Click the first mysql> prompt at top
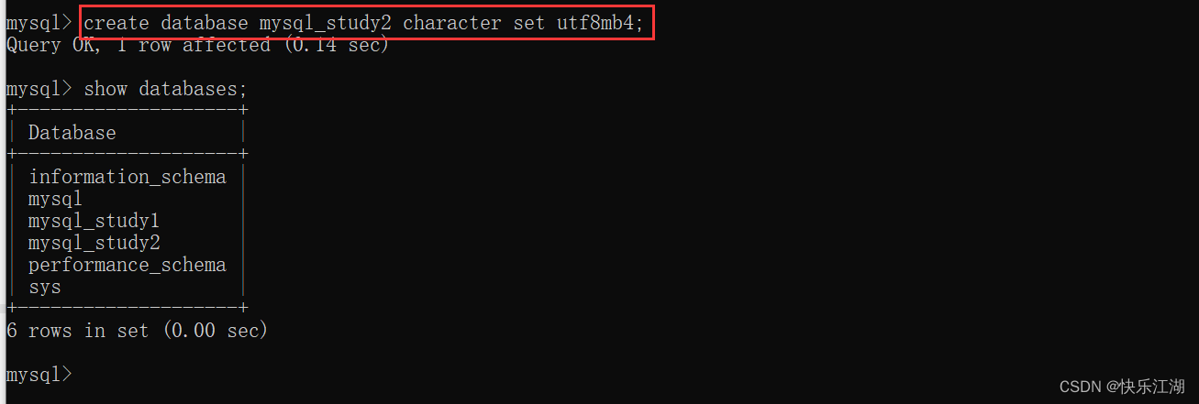The width and height of the screenshot is (1199, 404). coord(39,23)
